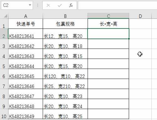Select row 7 header
The height and width of the screenshot is (120, 157).
pyautogui.click(x=4, y=84)
